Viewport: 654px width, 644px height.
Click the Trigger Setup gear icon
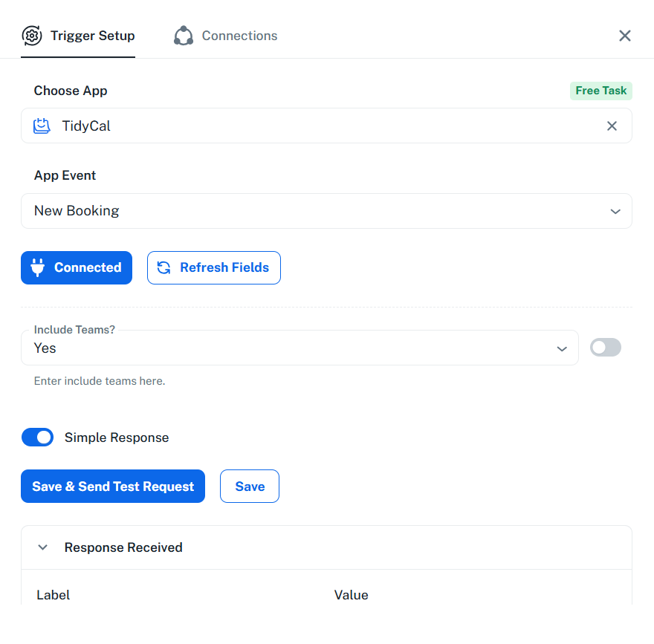pos(32,36)
